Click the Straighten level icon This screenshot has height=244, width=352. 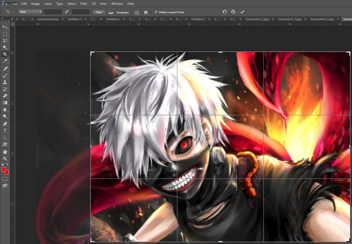111,12
